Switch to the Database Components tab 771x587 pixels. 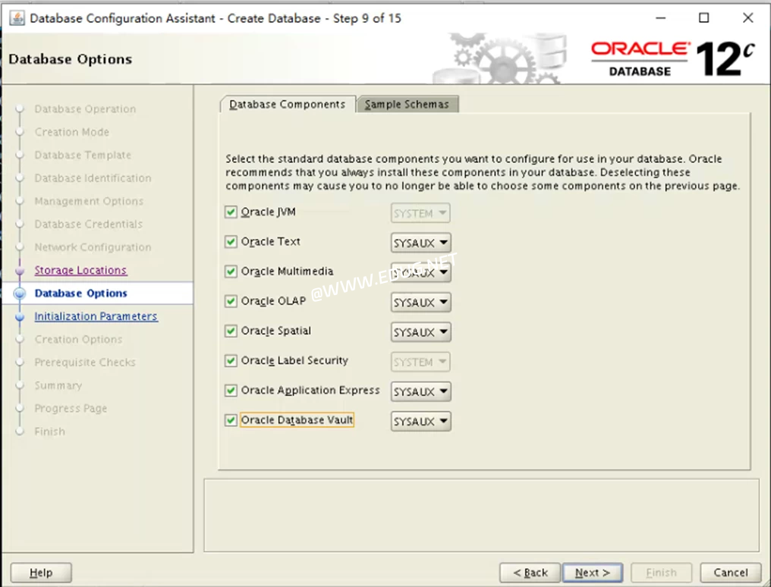[x=287, y=104]
